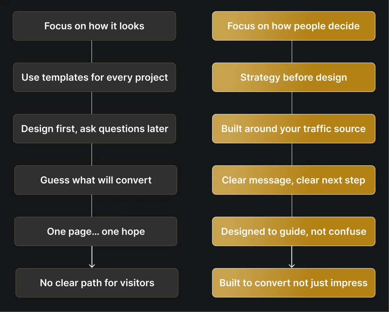Click 'Designed to guide, not confuse' box
Screen dimensions: 389x312
(x=293, y=231)
